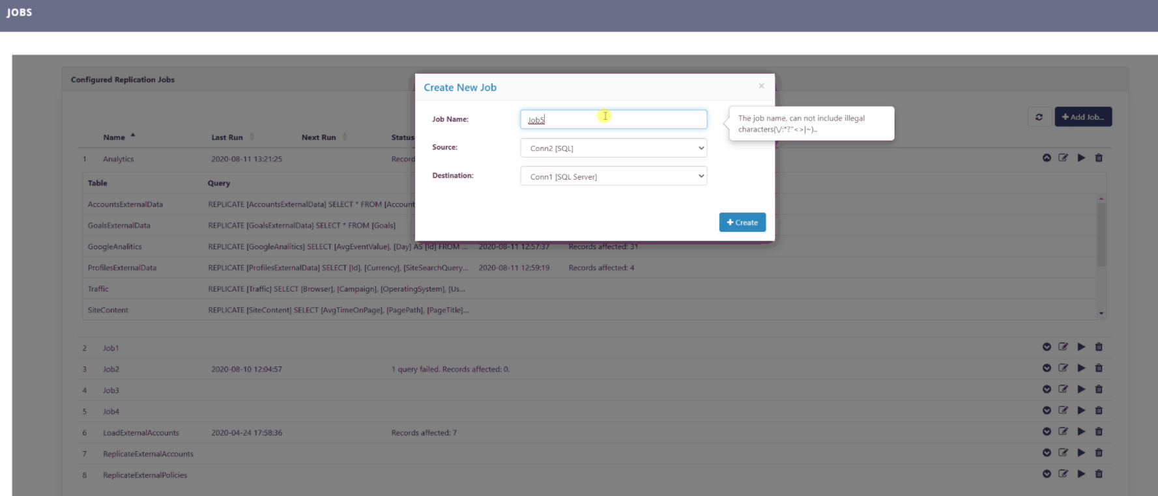This screenshot has height=496, width=1158.
Task: Sort jobs by Next Run column
Action: tap(319, 137)
